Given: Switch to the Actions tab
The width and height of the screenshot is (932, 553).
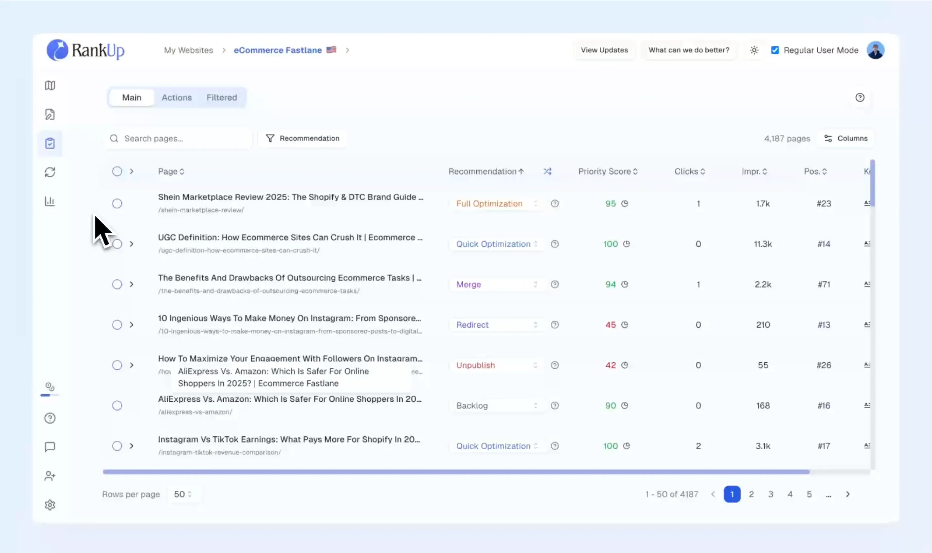Looking at the screenshot, I should (176, 98).
